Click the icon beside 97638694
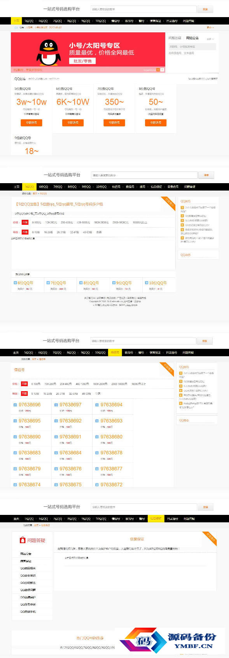This screenshot has width=229, height=658. coord(97,405)
